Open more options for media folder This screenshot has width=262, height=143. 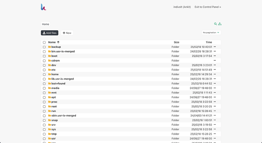(215, 88)
